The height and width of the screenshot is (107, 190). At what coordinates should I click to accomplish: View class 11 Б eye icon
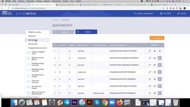[155, 86]
